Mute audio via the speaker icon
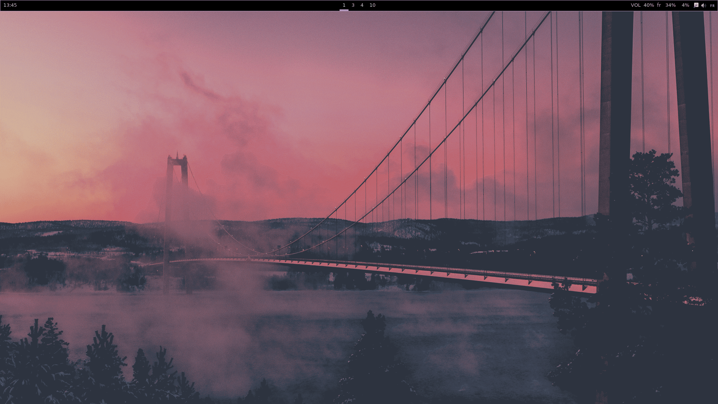The image size is (718, 404). (704, 5)
